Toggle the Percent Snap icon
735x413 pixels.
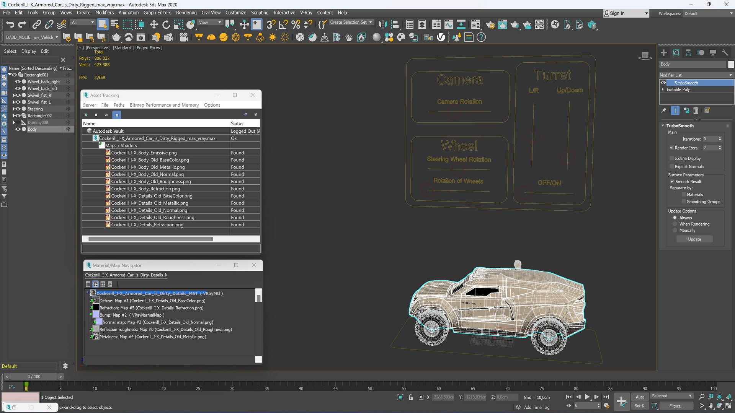[296, 25]
